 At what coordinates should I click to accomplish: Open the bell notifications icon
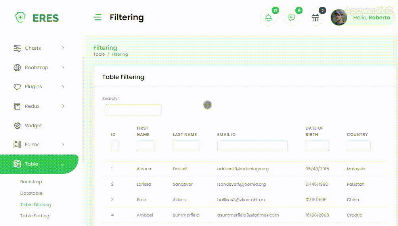click(x=268, y=18)
